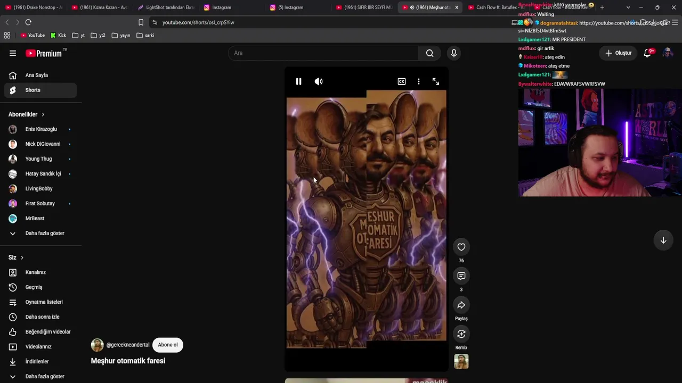
Task: Open the notifications bell
Action: [x=648, y=53]
